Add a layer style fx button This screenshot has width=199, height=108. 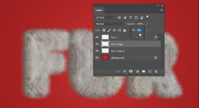pyautogui.click(x=125, y=71)
